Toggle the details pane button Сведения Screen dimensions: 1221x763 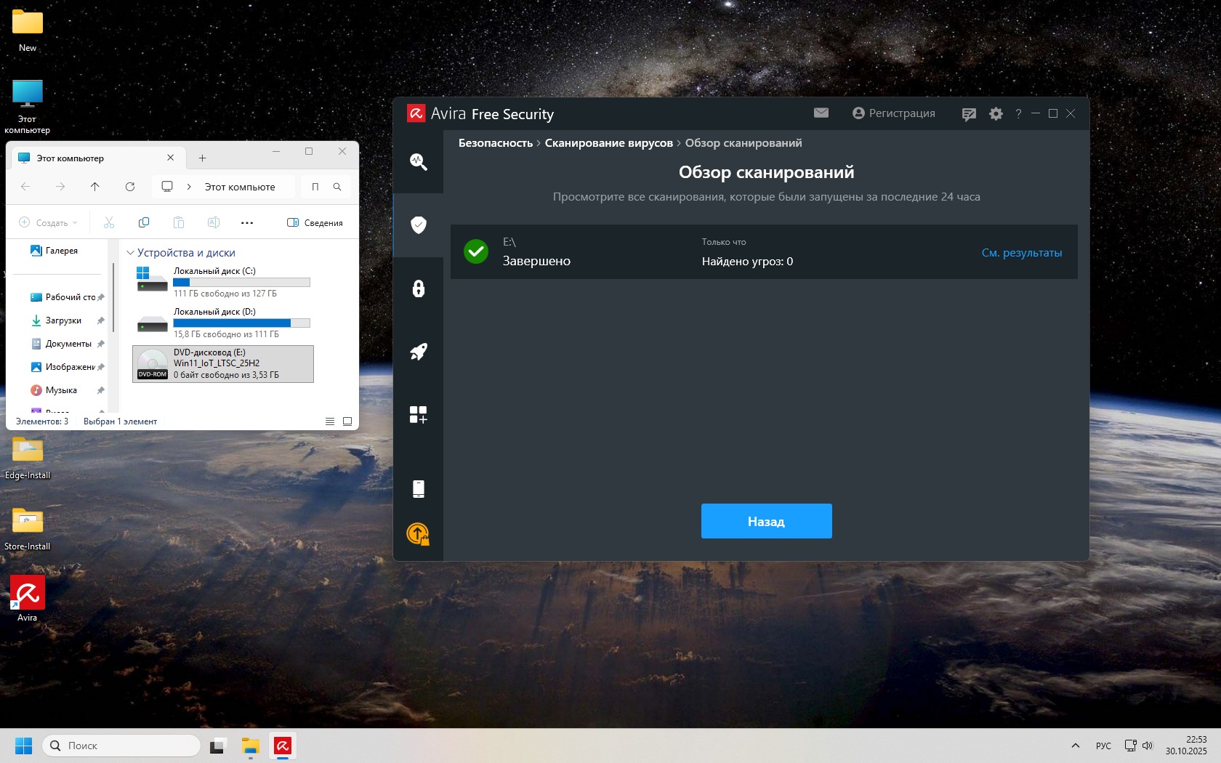(x=315, y=223)
